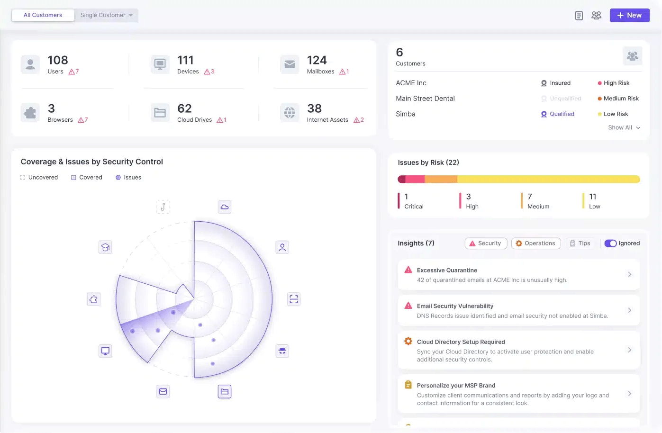Click the Cloud Drives warning alert 1
662x433 pixels.
tap(221, 120)
